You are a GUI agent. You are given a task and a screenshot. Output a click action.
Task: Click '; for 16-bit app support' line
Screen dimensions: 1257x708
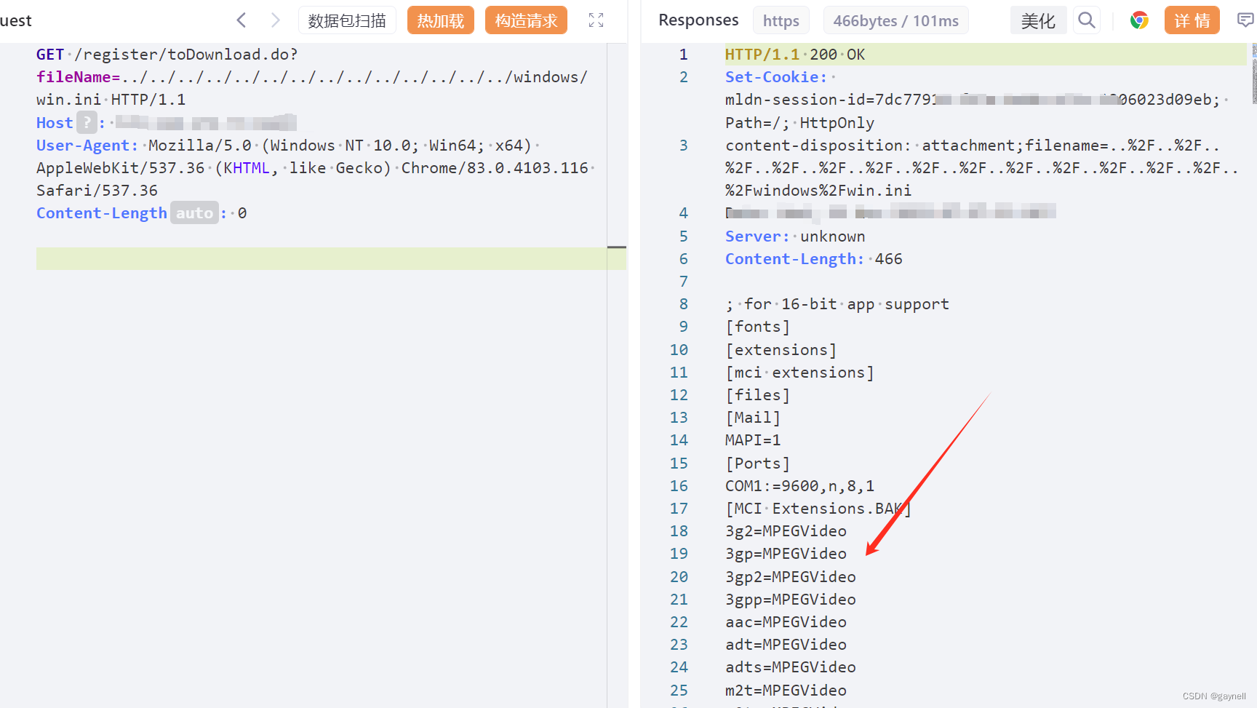pos(837,304)
